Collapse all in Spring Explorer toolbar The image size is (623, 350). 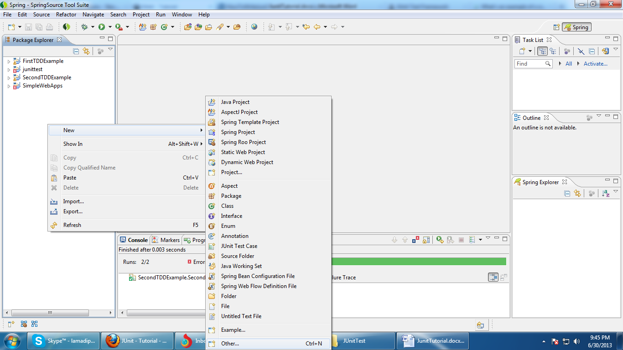click(x=567, y=193)
